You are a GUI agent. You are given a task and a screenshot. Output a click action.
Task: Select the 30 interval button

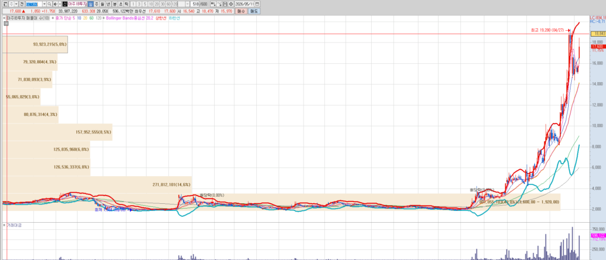point(163,4)
